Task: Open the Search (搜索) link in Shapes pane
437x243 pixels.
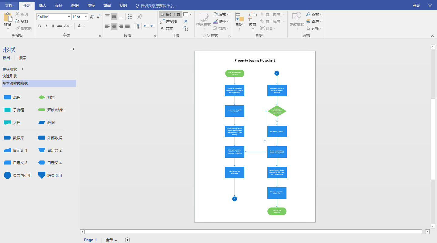Action: (x=23, y=58)
